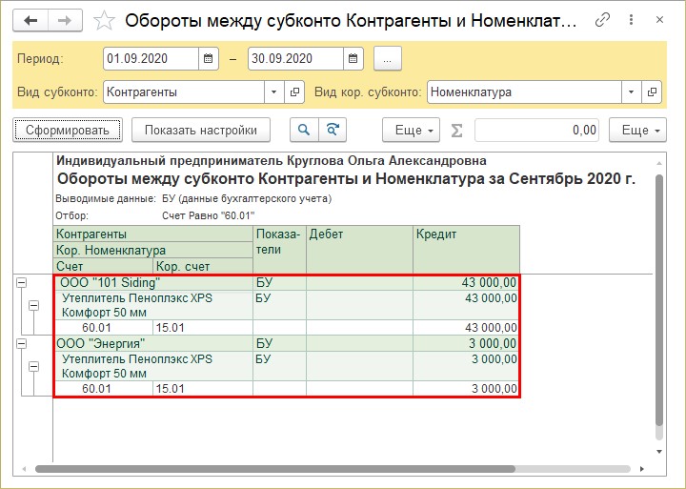Copy report link using chain icon
The width and height of the screenshot is (686, 489).
coord(602,20)
